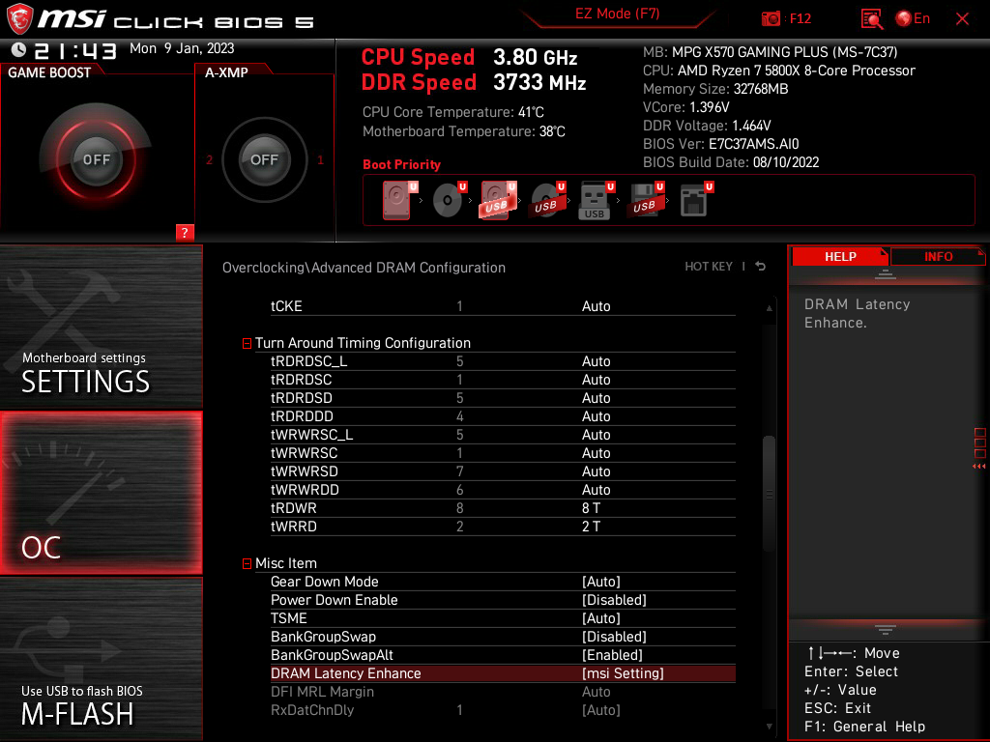Click the clock icon beside the time
This screenshot has width=990, height=742.
coord(19,49)
